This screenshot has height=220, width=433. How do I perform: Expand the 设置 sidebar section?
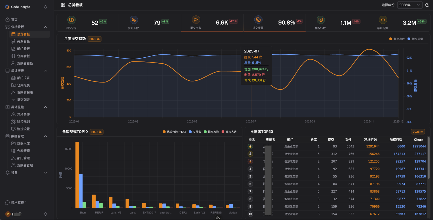[x=45, y=173]
